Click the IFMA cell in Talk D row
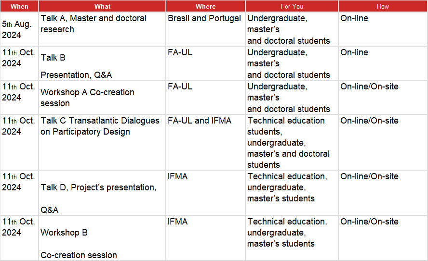This screenshot has width=428, height=261. click(205, 193)
